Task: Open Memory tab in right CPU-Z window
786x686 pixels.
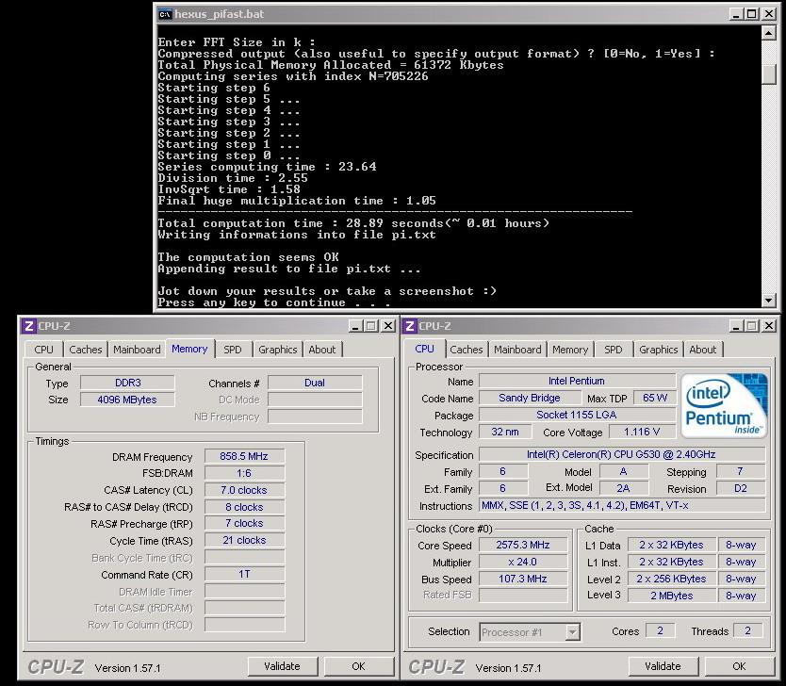Action: coord(570,350)
